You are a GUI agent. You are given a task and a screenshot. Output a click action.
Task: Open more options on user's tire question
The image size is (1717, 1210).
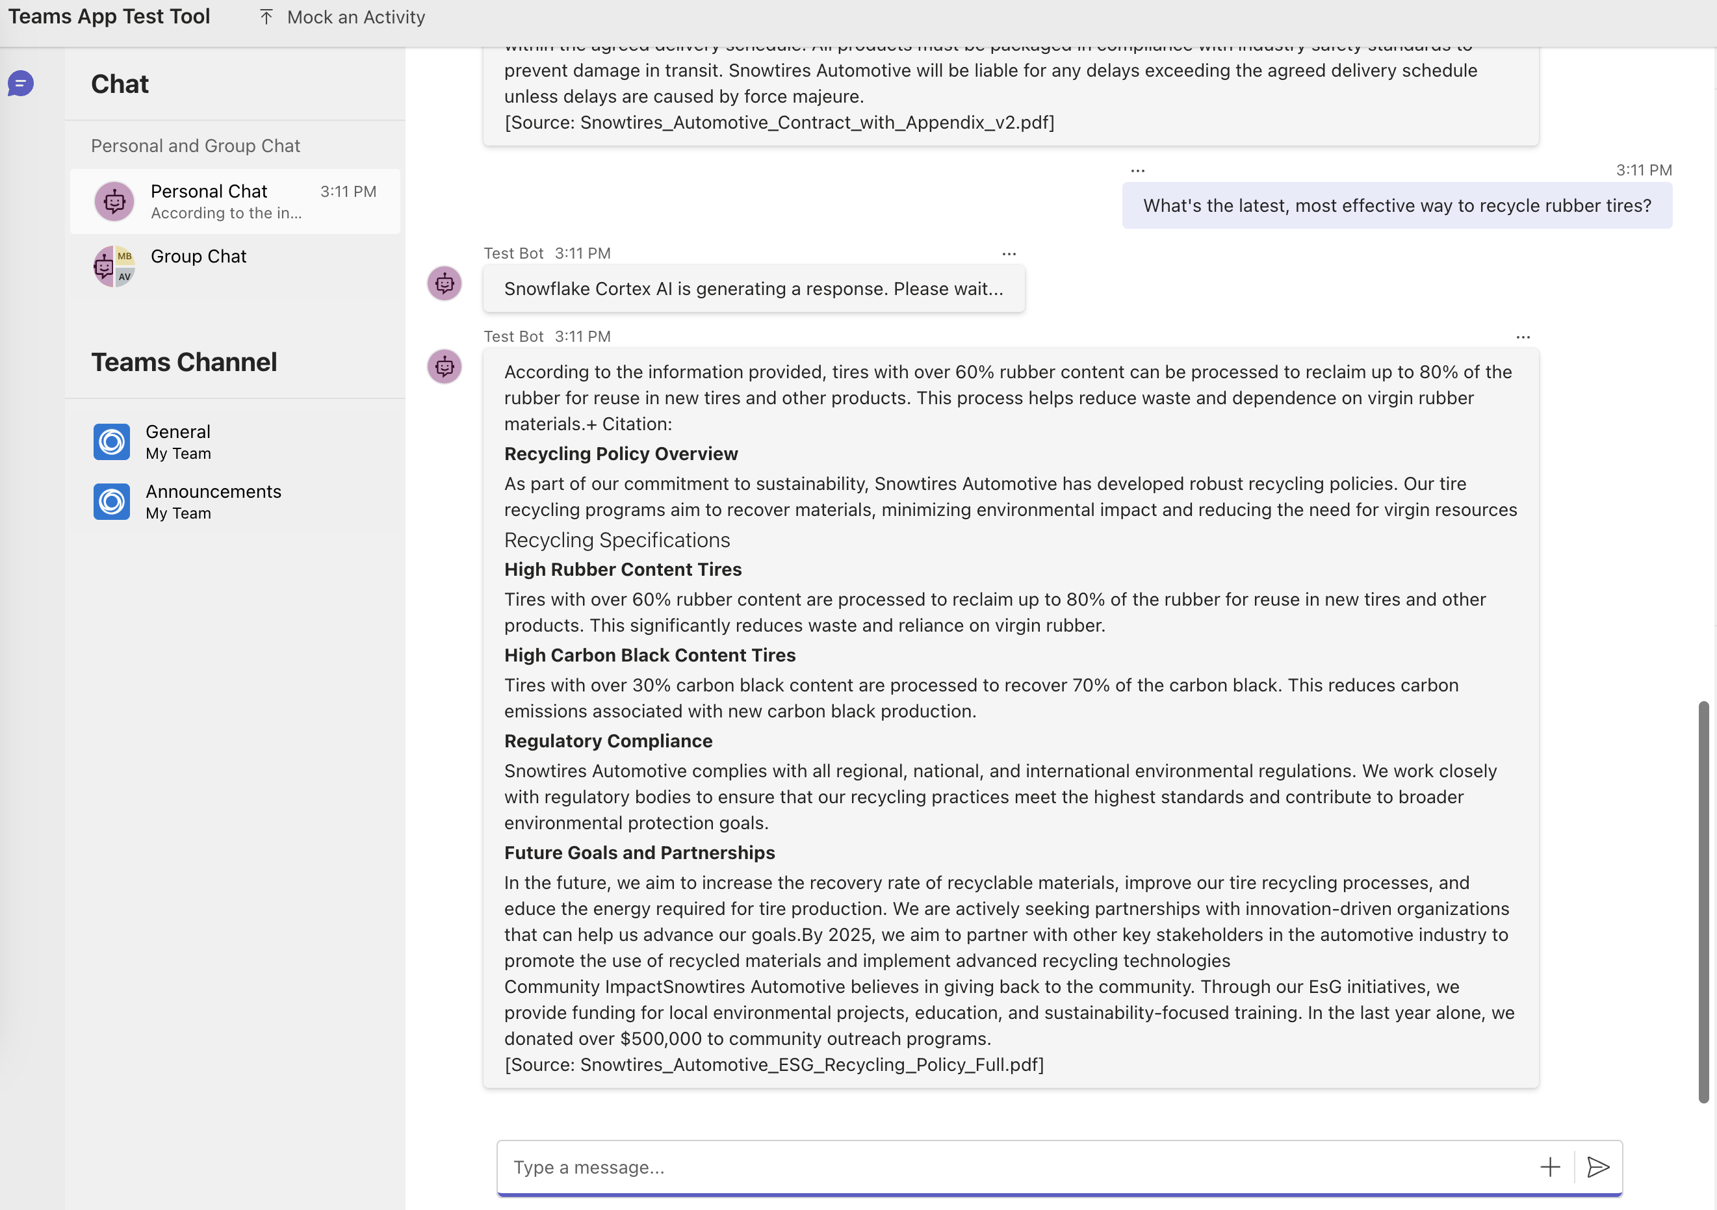coord(1137,170)
